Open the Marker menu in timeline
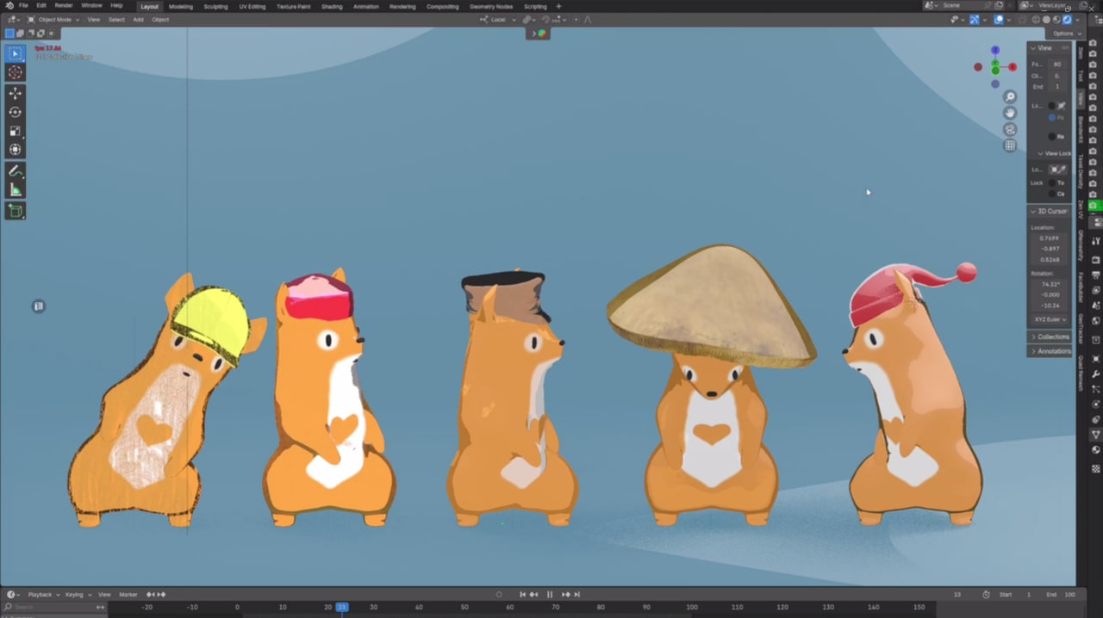This screenshot has height=618, width=1103. click(x=128, y=594)
